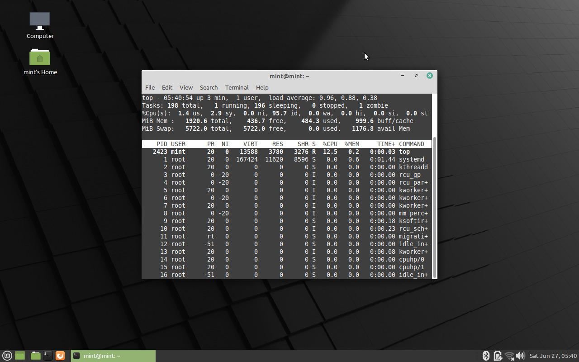This screenshot has width=579, height=362.
Task: Open the terminal's Edit menu
Action: 167,87
